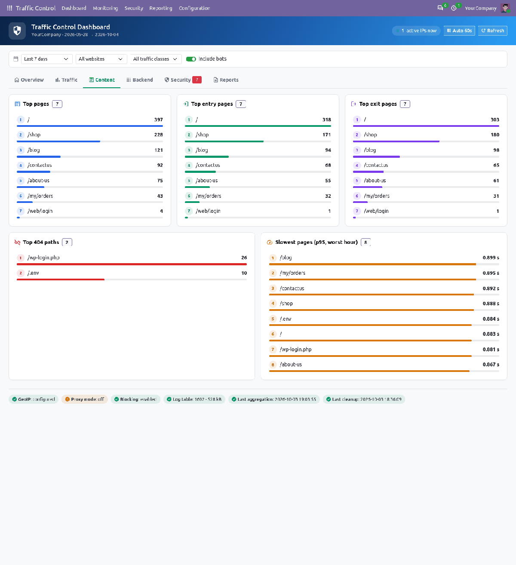The width and height of the screenshot is (516, 565).
Task: Open the Reporting menu
Action: point(161,8)
